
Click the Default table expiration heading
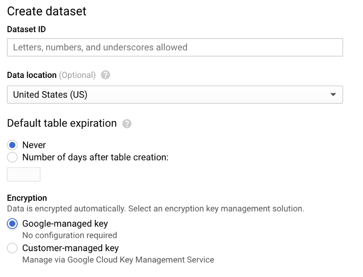pos(62,123)
